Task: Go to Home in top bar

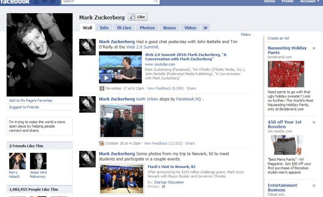Action: point(270,1)
